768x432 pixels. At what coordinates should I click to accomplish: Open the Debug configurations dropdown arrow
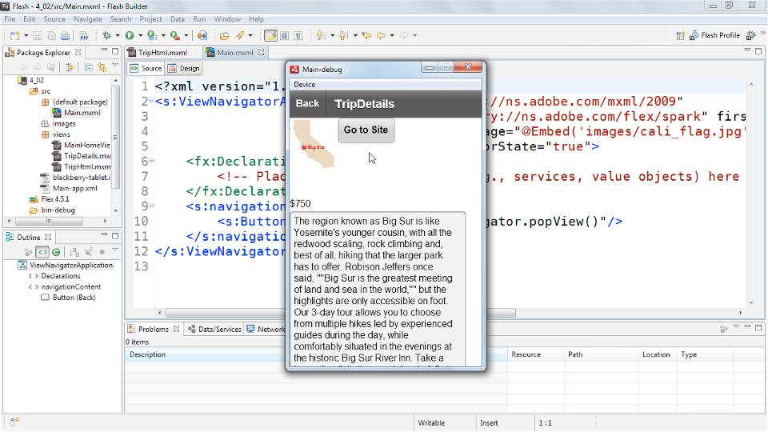pos(117,35)
